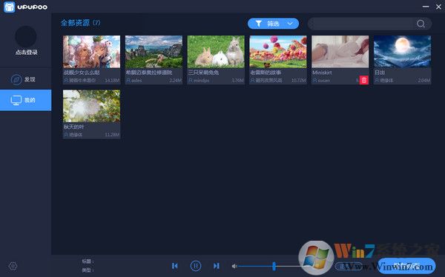The width and height of the screenshot is (445, 277).
Task: Select the three rabbits wallpaper thumbnail
Action: pos(216,52)
